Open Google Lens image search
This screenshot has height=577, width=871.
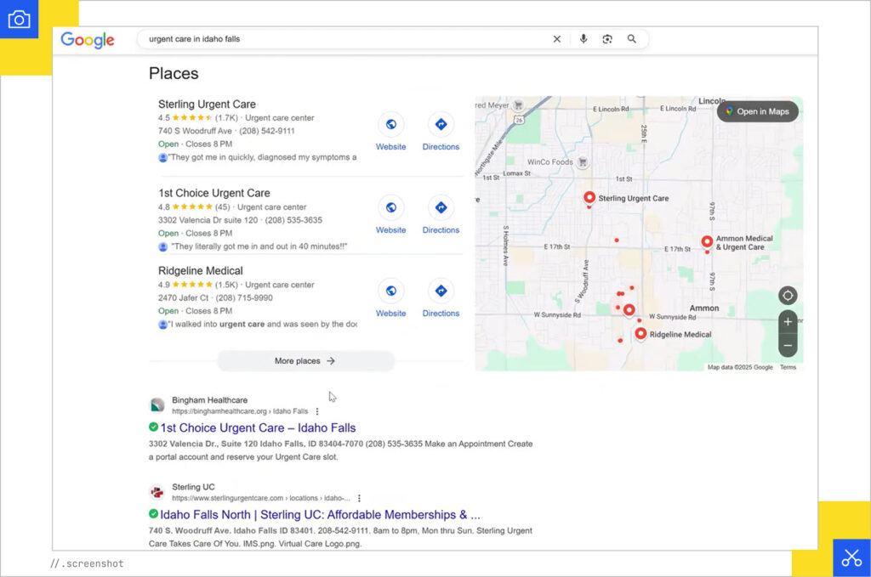(607, 38)
